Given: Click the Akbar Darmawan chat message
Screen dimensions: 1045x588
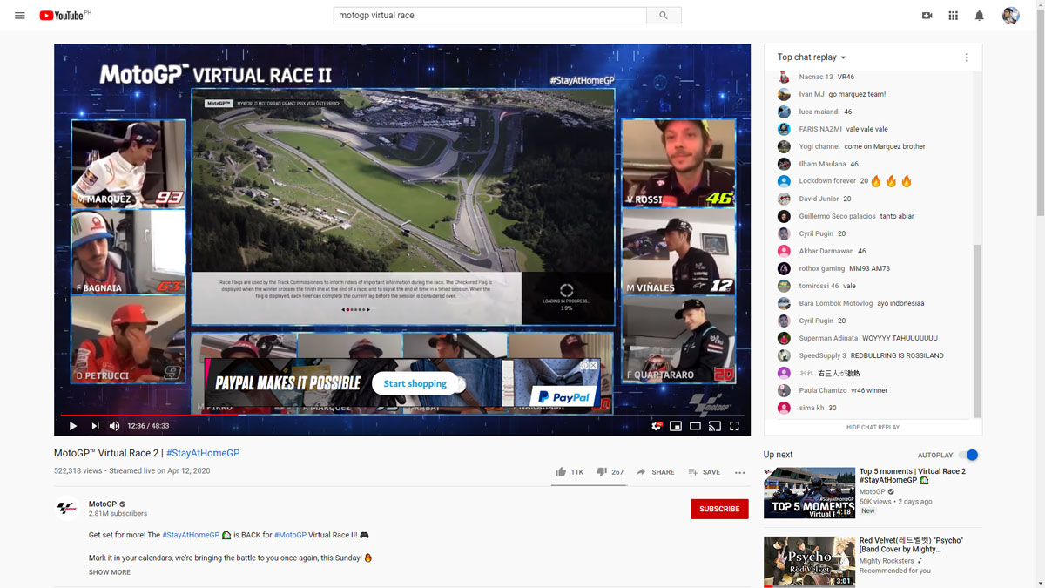Looking at the screenshot, I should [x=873, y=251].
